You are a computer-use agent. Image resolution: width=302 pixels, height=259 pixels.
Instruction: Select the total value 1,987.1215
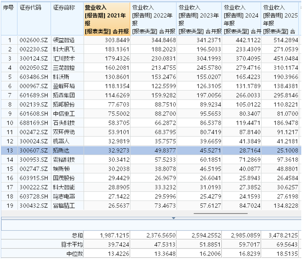point(114,235)
